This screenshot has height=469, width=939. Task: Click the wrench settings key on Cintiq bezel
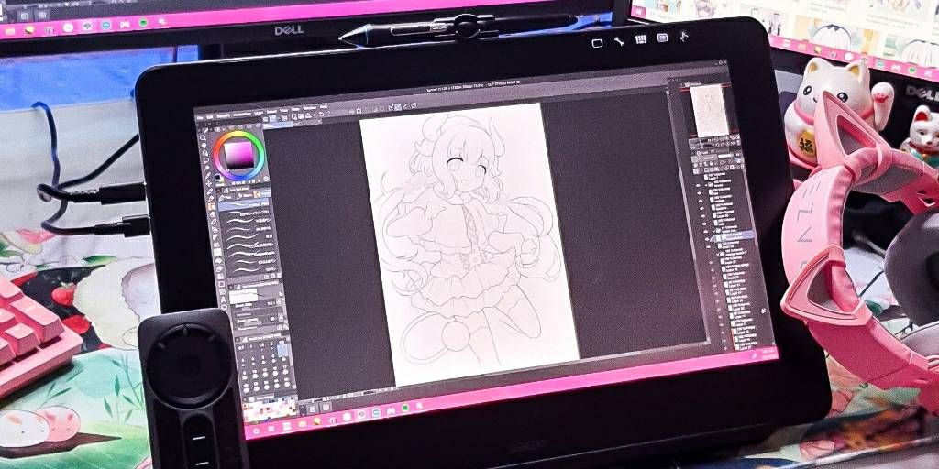point(619,42)
